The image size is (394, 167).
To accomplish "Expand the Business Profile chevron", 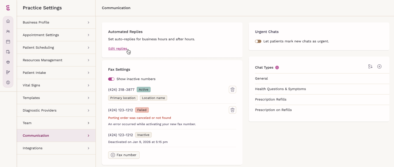I will coord(88,22).
